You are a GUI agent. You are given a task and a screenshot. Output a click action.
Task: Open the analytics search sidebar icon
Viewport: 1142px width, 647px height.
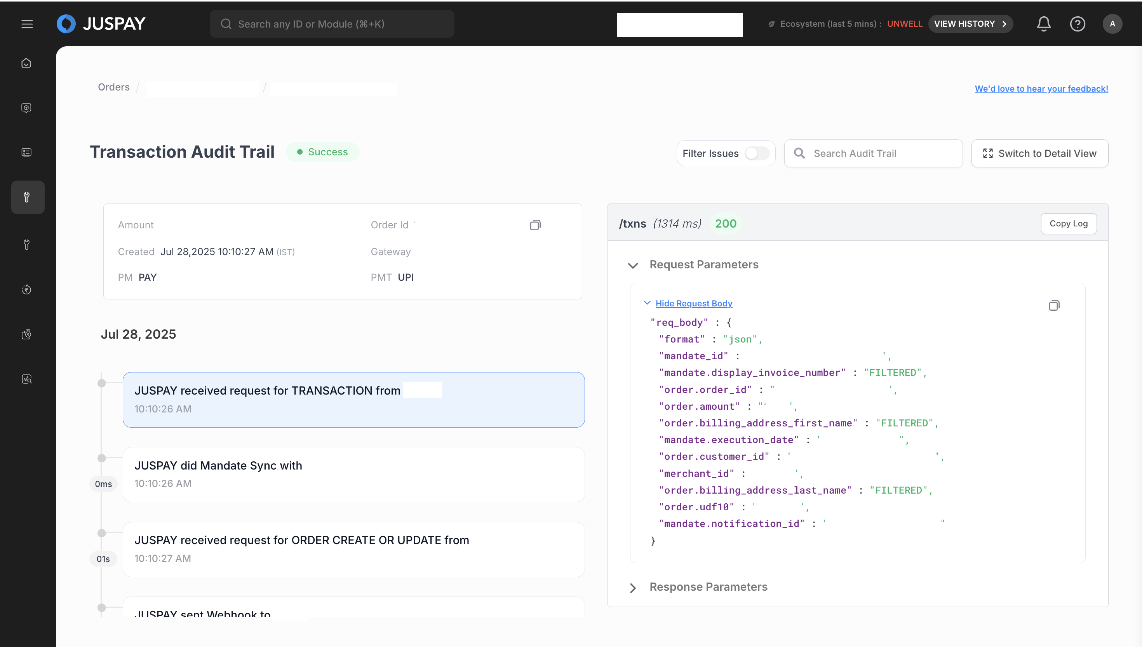coord(27,379)
